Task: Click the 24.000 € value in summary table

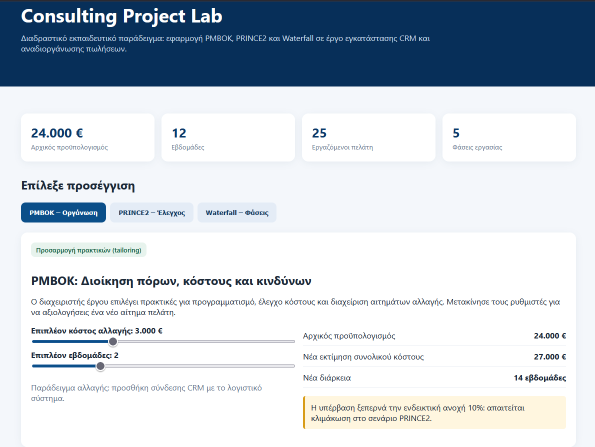Action: 550,336
